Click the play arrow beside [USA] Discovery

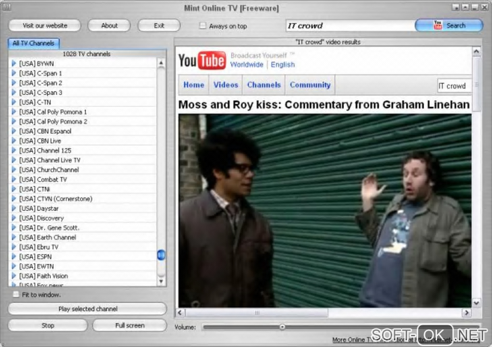click(x=14, y=218)
